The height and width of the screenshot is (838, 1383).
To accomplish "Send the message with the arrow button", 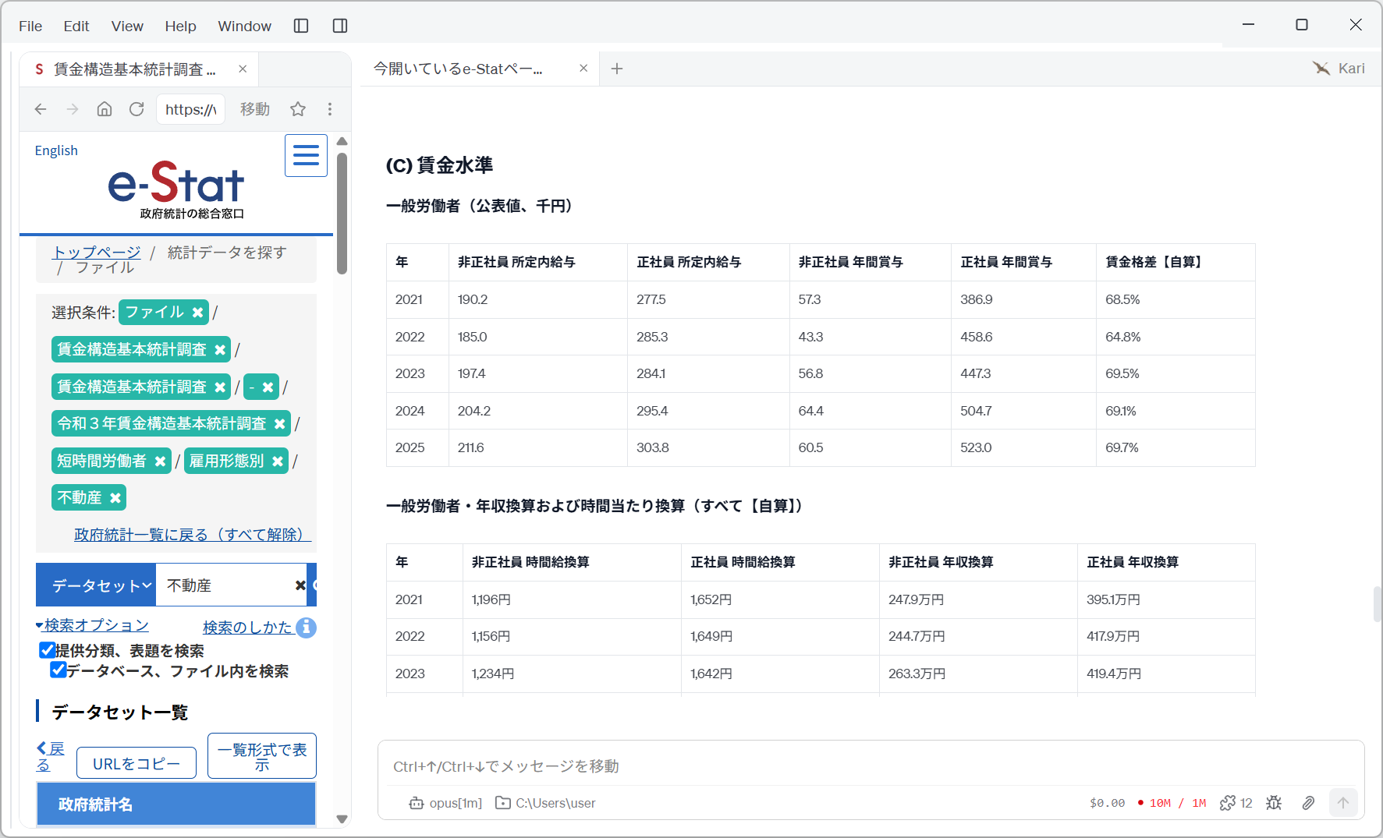I will (x=1343, y=803).
